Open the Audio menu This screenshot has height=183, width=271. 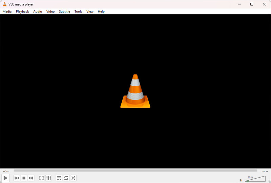click(38, 12)
